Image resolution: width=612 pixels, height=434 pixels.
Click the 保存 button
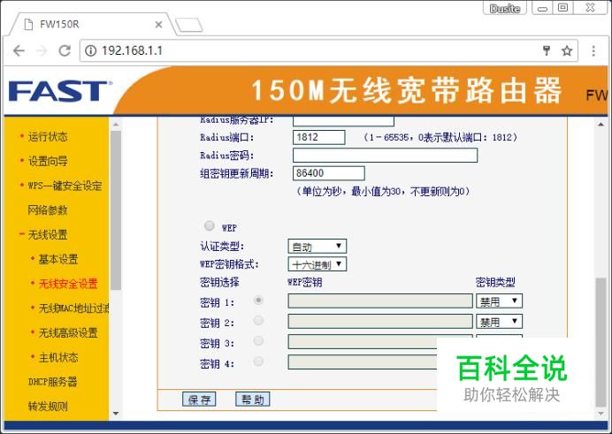click(x=199, y=400)
